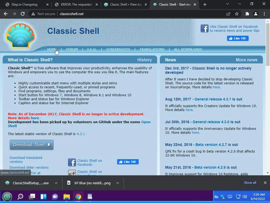Open the ALL DOWNLOADS nav item

pos(188,49)
